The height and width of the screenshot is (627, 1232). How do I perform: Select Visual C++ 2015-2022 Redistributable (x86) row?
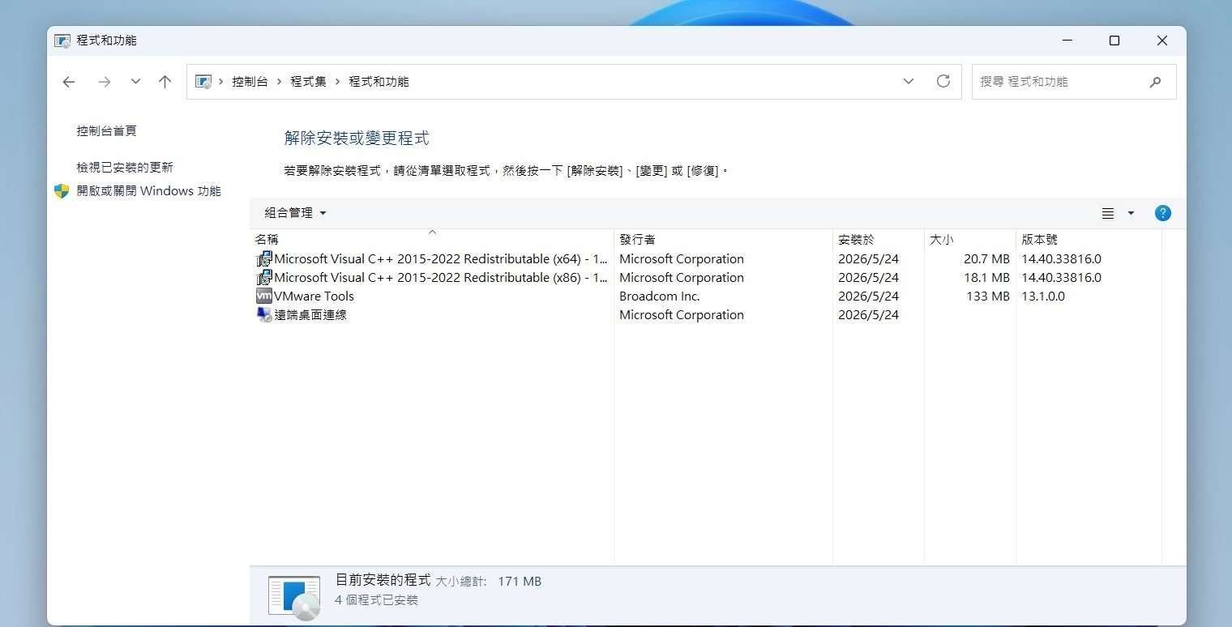pos(705,278)
